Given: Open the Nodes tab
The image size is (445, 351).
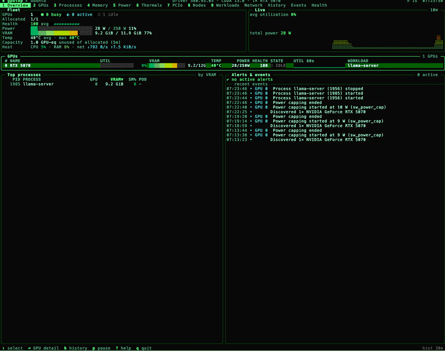Looking at the screenshot, I should [197, 5].
